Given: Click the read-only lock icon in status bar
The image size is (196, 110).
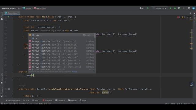Looking at the screenshot, I should pos(193,104).
